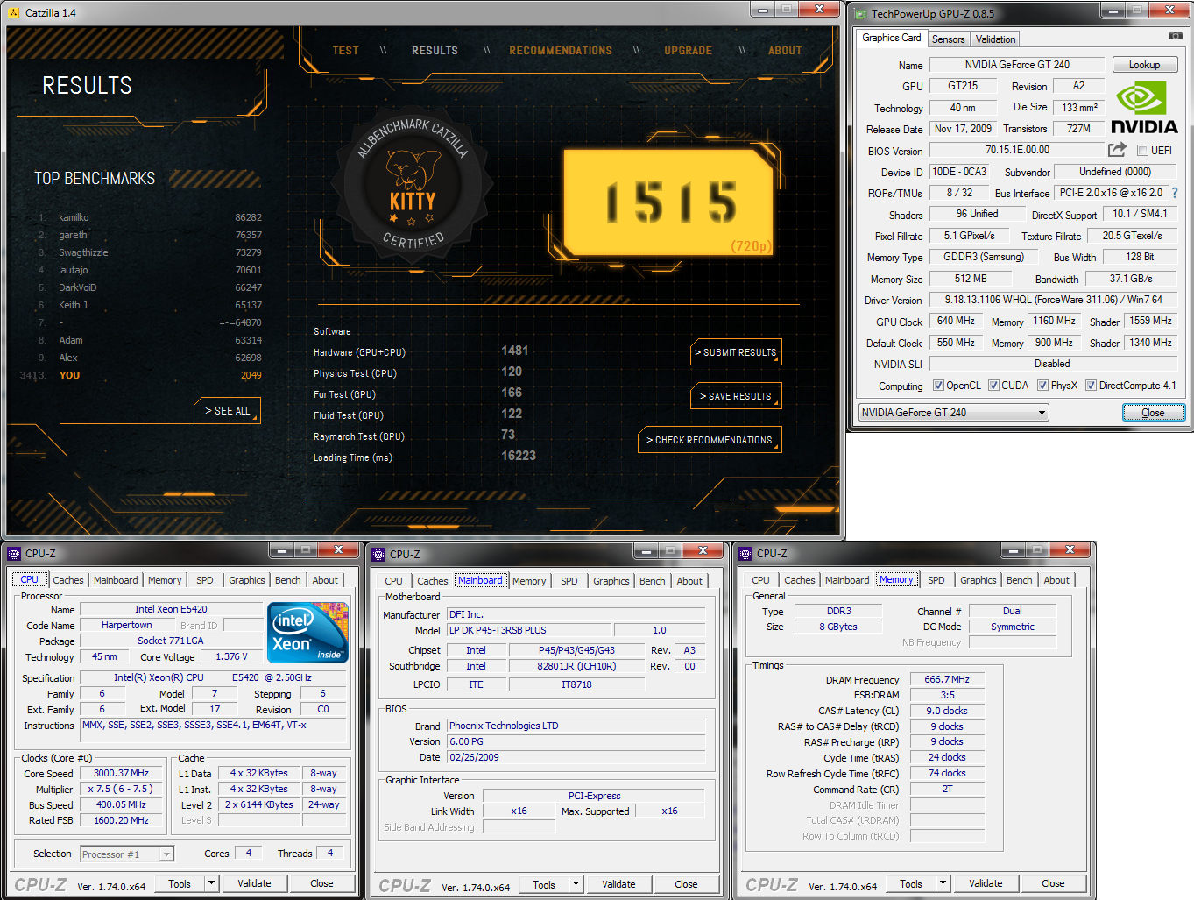Image resolution: width=1194 pixels, height=900 pixels.
Task: Toggle the UEFI checkbox in GPU-Z
Action: [1142, 151]
